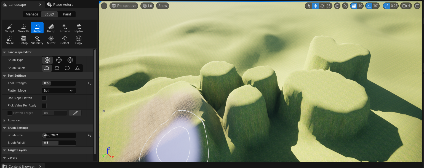This screenshot has width=424, height=168.
Task: Click the Brush Falloff slider
Action: click(x=59, y=143)
